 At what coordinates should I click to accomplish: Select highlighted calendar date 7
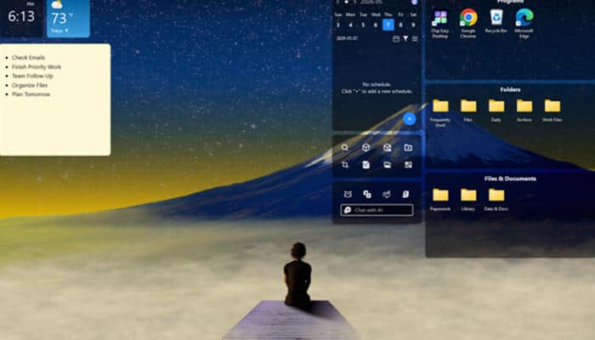point(388,25)
